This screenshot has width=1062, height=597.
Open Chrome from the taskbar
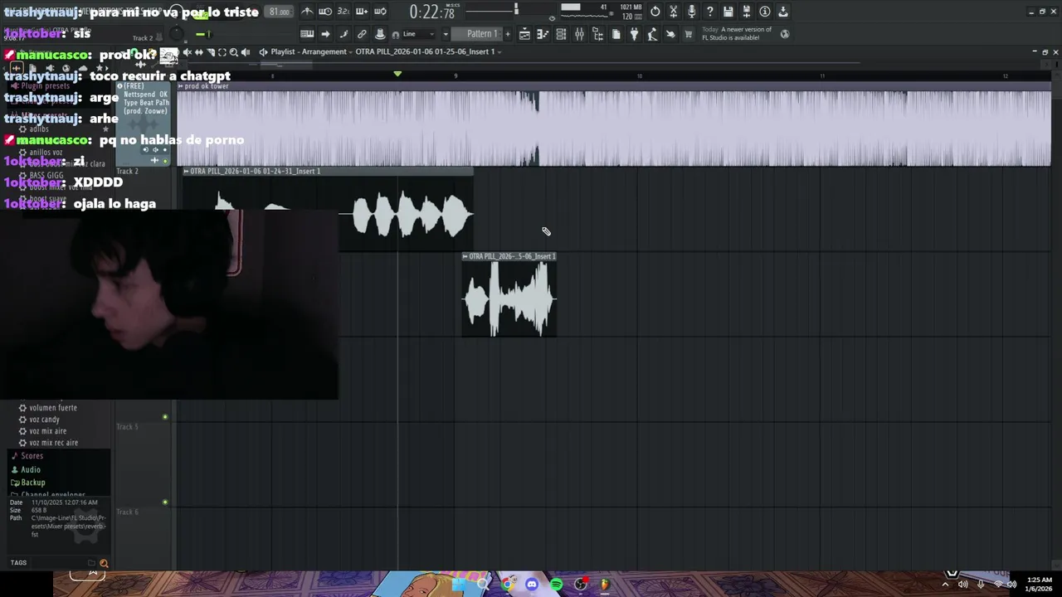508,585
